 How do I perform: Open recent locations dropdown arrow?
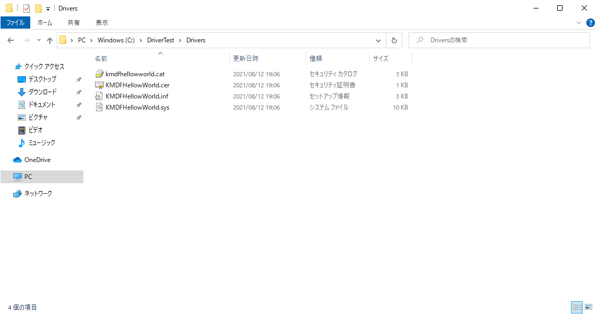coord(39,40)
